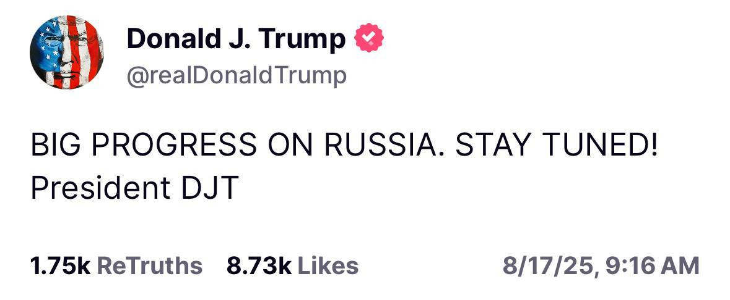Click the 1.75k count number
This screenshot has width=730, height=300.
[x=60, y=265]
